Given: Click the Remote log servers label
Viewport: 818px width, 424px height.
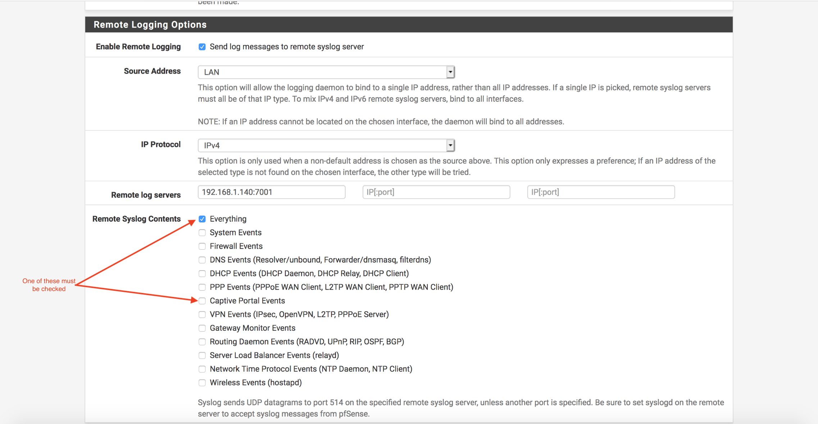Looking at the screenshot, I should 146,195.
